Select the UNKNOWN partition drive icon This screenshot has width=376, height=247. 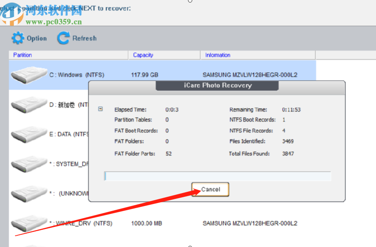point(29,194)
